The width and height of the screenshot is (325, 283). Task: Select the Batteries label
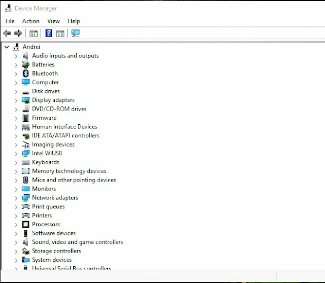pos(43,64)
